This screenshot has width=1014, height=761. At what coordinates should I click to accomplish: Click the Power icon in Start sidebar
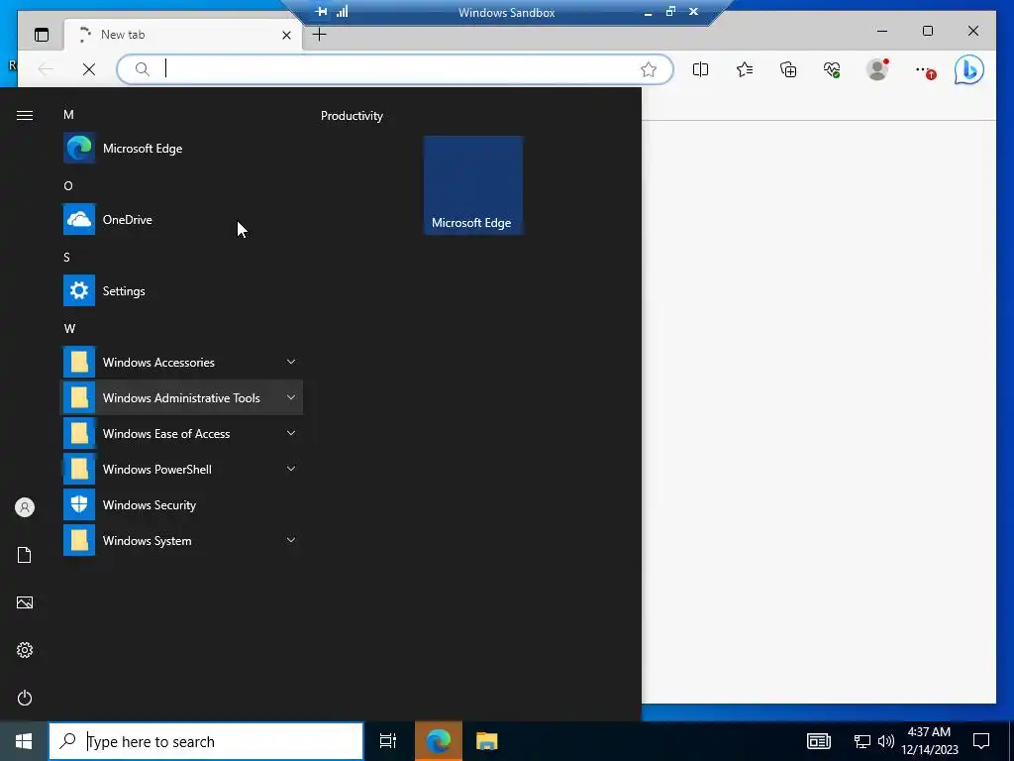(25, 698)
